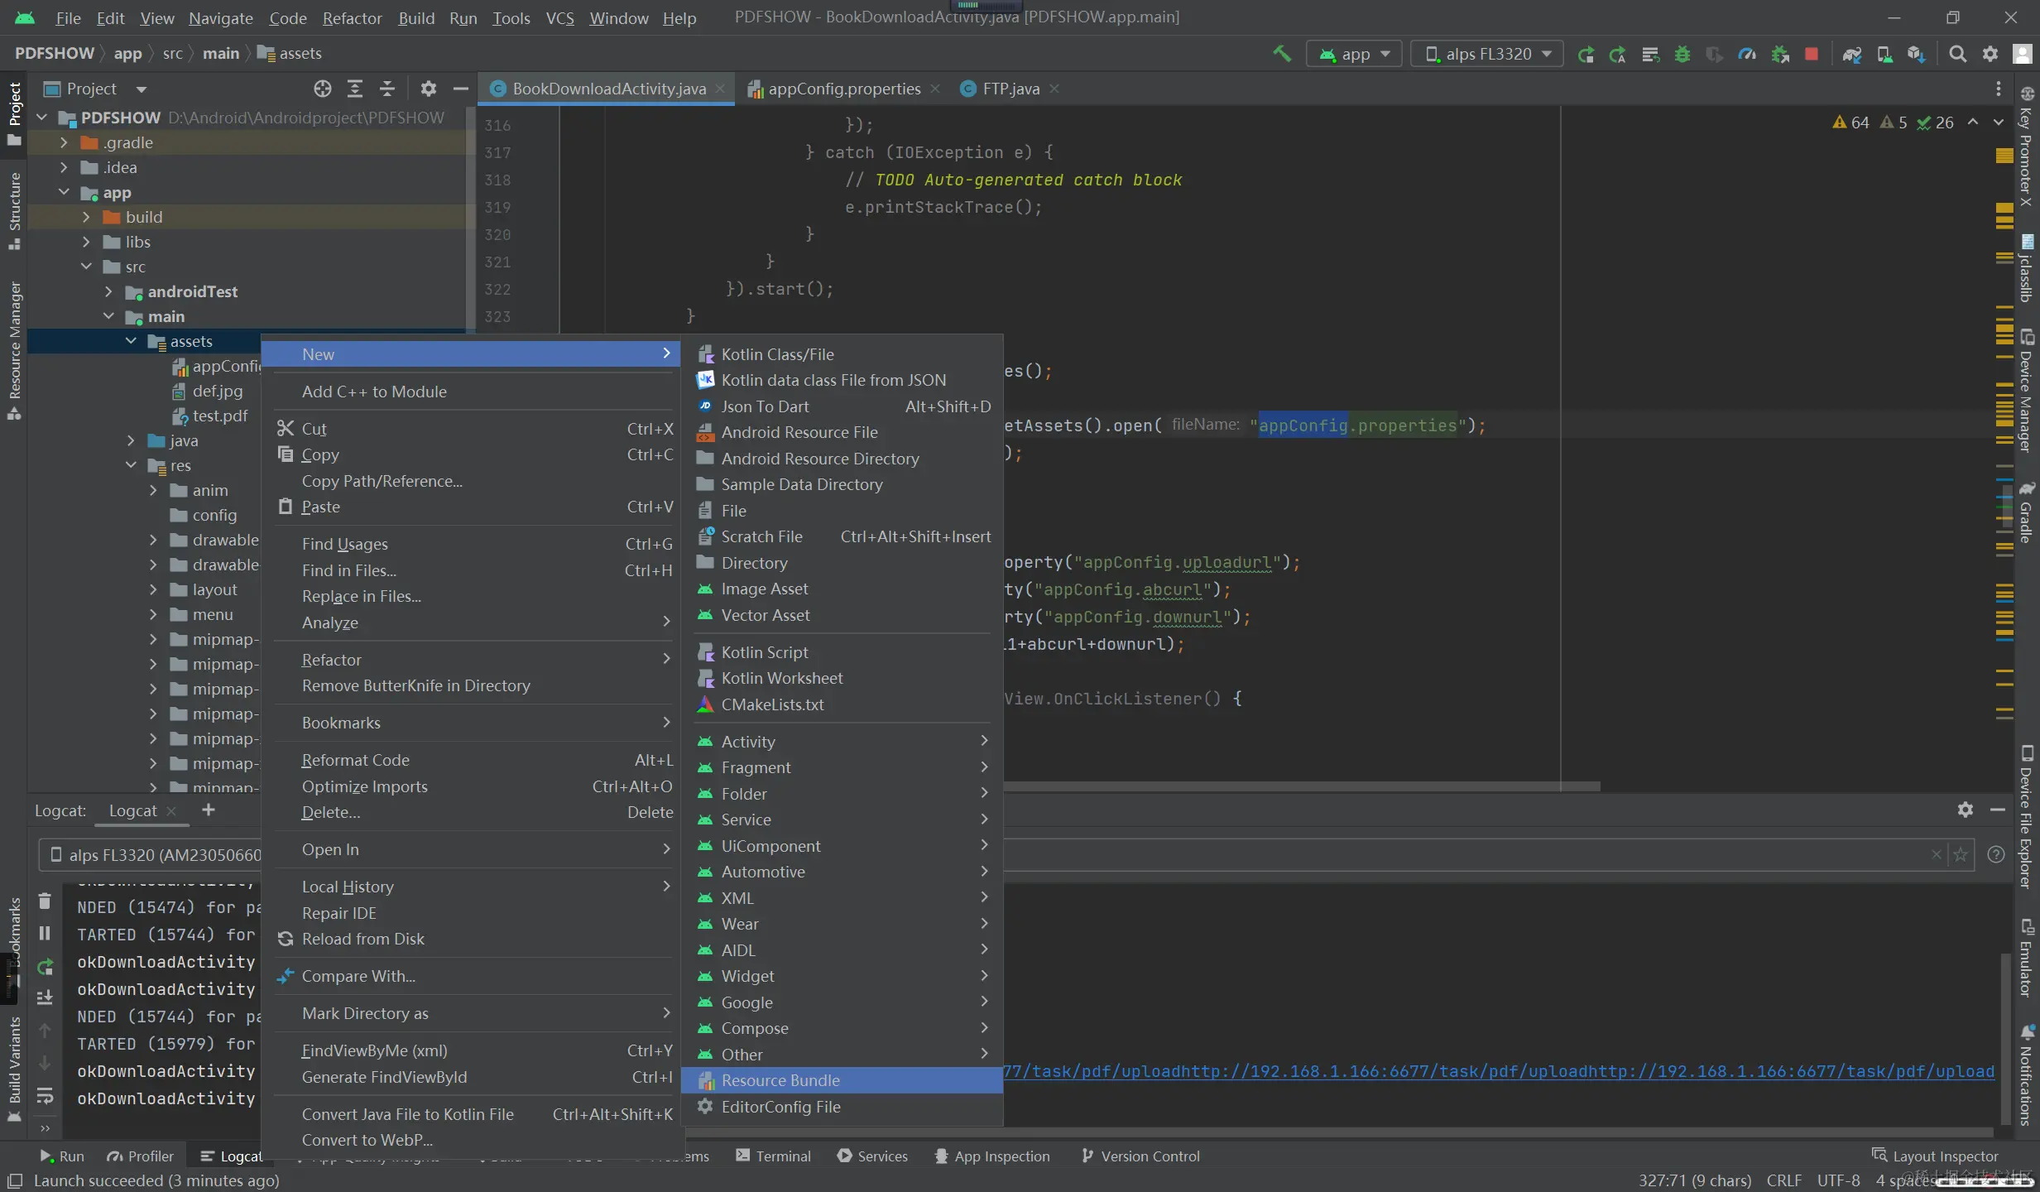Screen dimensions: 2040x1192
Task: Click the editor horizontal scrollbar
Action: click(x=1299, y=786)
